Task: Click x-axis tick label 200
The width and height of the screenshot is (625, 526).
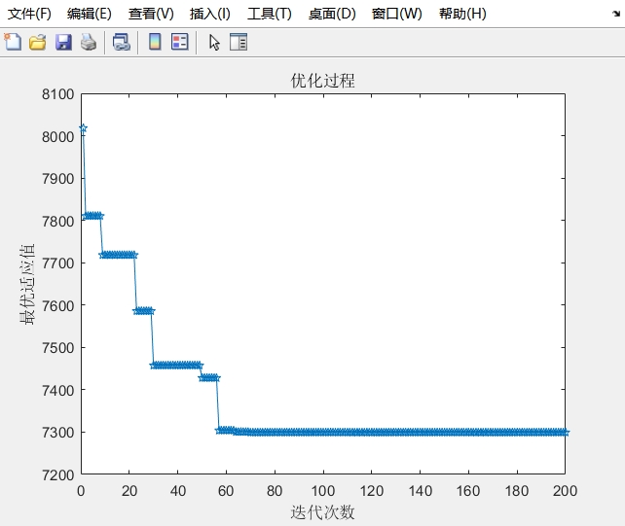Action: tap(565, 491)
